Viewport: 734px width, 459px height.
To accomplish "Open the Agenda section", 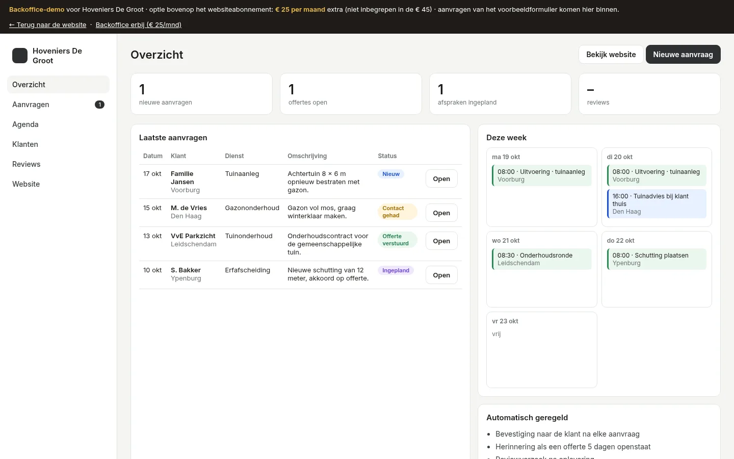I will (x=58, y=124).
